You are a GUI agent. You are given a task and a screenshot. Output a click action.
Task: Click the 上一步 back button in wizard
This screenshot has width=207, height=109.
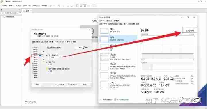click(60, 85)
